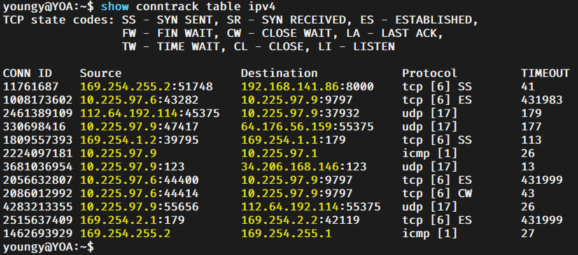Screen dimensions: 578x255
Task: Click the icmp [1] protocol for 2224097181
Action: click(430, 153)
